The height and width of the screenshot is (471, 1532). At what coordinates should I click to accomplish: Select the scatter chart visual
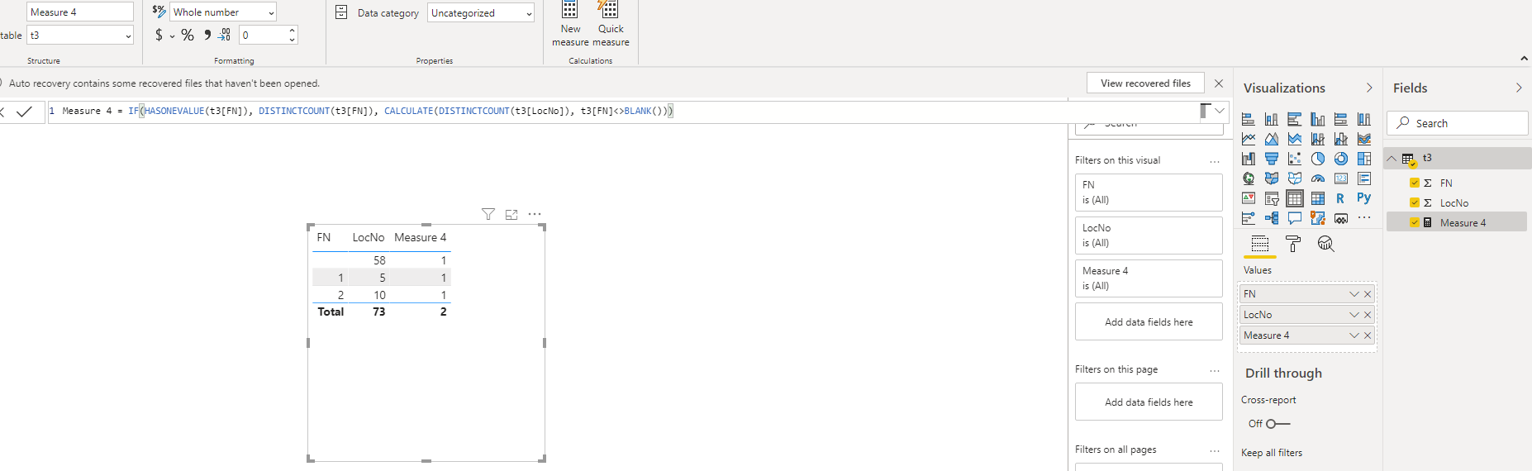(x=1295, y=159)
